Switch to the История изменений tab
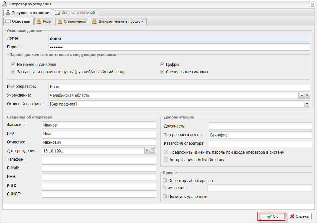Screen dimensions: 317x223 76,13
